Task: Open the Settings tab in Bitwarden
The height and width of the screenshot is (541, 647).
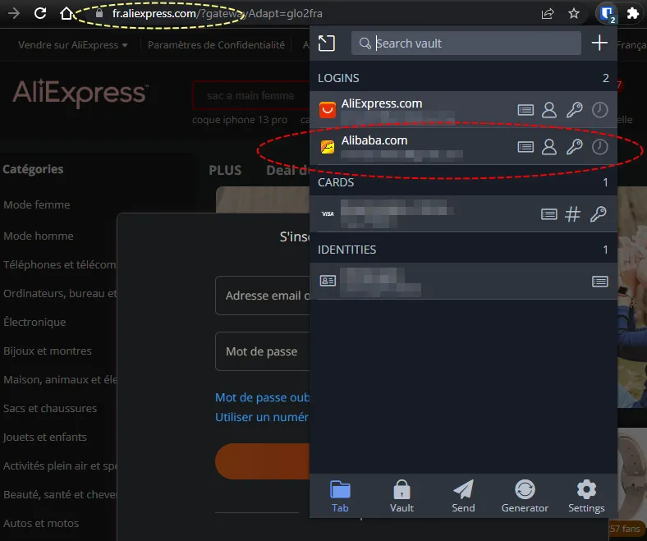Action: pyautogui.click(x=586, y=497)
